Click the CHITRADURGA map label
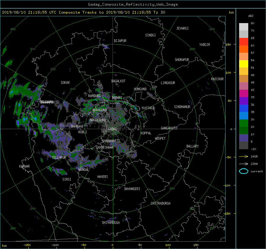This screenshot has height=249, width=266. tap(160, 203)
